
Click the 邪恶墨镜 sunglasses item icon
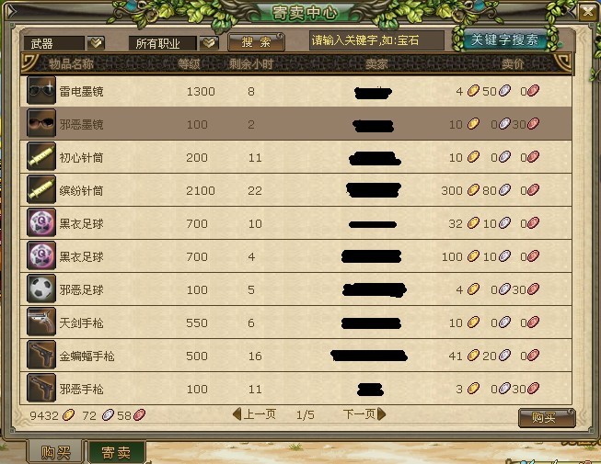41,123
